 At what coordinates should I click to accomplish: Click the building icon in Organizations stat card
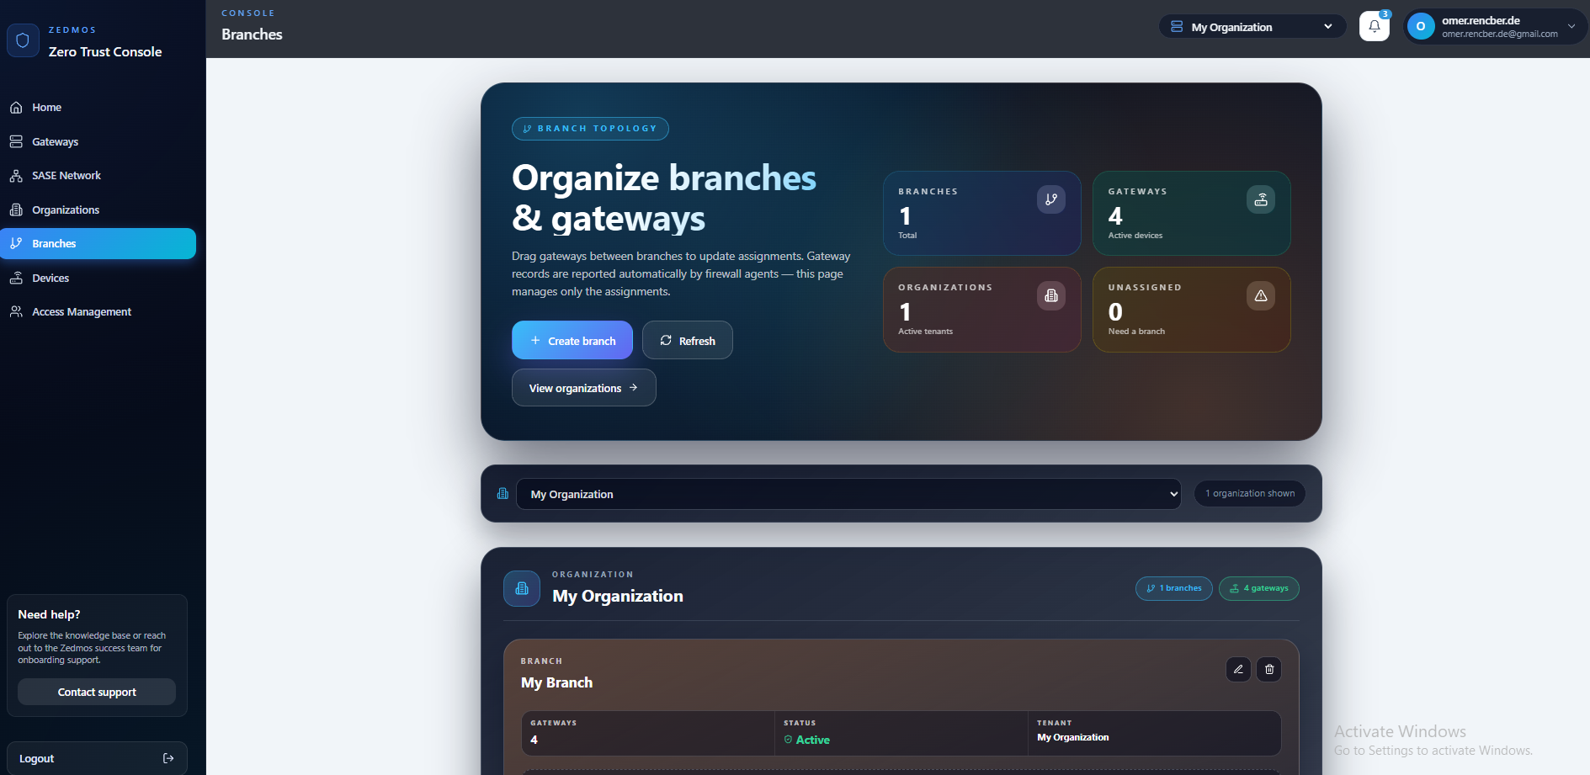(x=1051, y=295)
